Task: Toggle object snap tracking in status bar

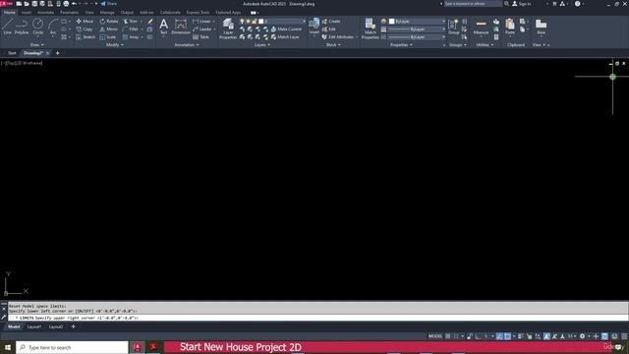Action: pyautogui.click(x=499, y=336)
